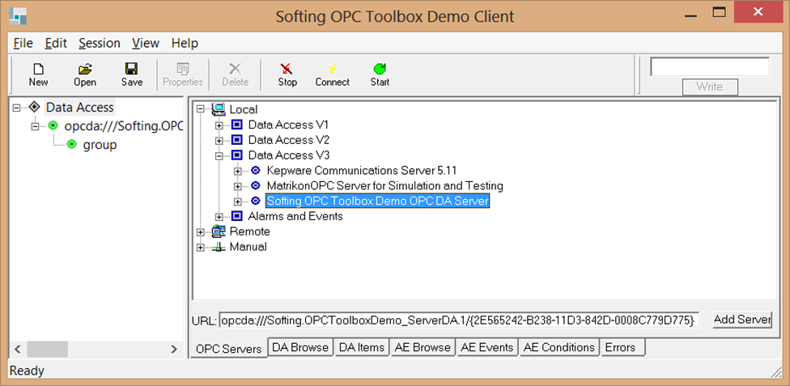Click the Alarms and Events blue square icon
This screenshot has height=386, width=790.
click(x=237, y=216)
